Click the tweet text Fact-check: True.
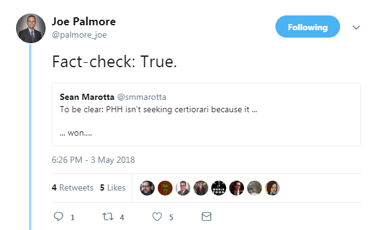Screen dimensions: 374x230 tap(115, 62)
